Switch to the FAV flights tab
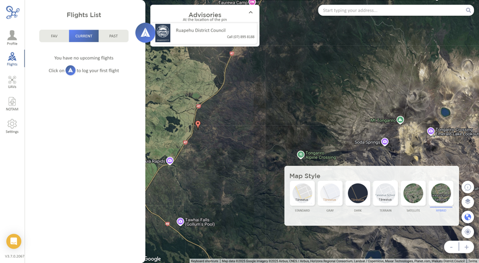The height and width of the screenshot is (263, 479). pyautogui.click(x=54, y=36)
